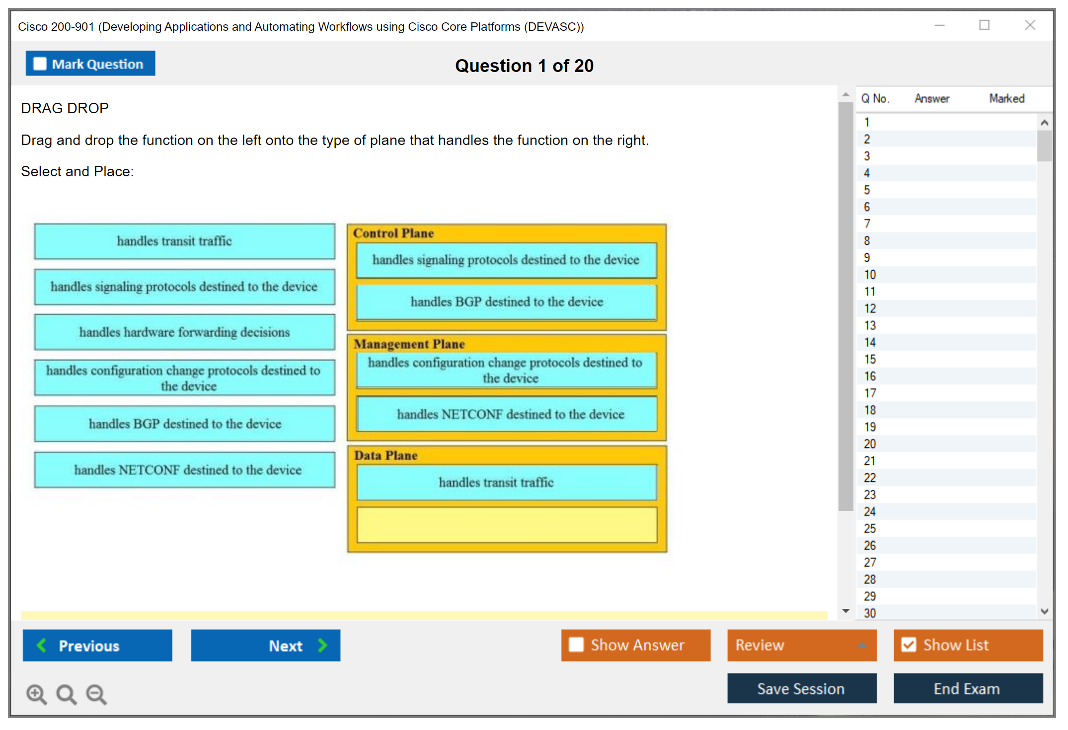Tick the Mark Question checkbox
The width and height of the screenshot is (1068, 730).
40,64
